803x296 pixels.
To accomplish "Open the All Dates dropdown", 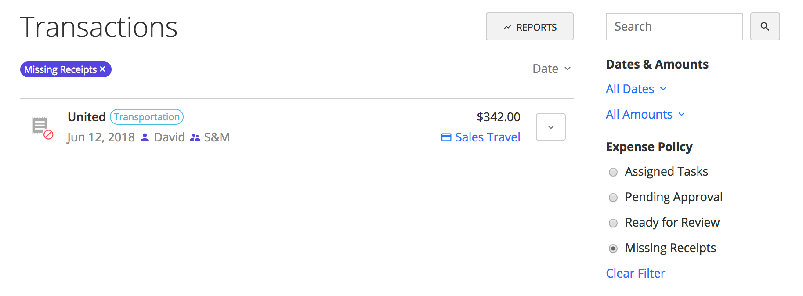I will click(x=636, y=89).
